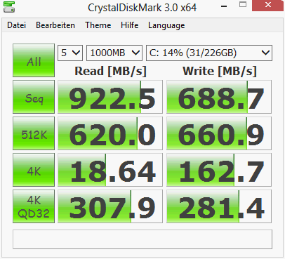Maximize the CrystalDiskMark window
The width and height of the screenshot is (285, 259).
click(x=243, y=5)
